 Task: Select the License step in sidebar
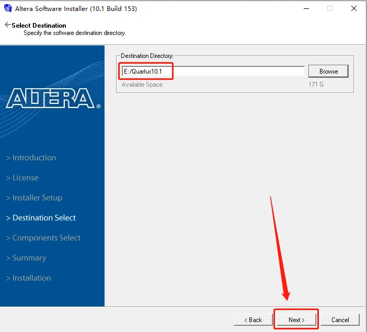tap(22, 178)
